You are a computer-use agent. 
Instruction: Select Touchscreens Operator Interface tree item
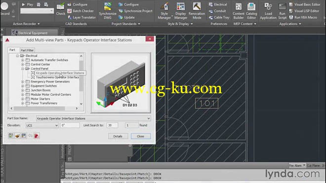pyautogui.click(x=57, y=77)
